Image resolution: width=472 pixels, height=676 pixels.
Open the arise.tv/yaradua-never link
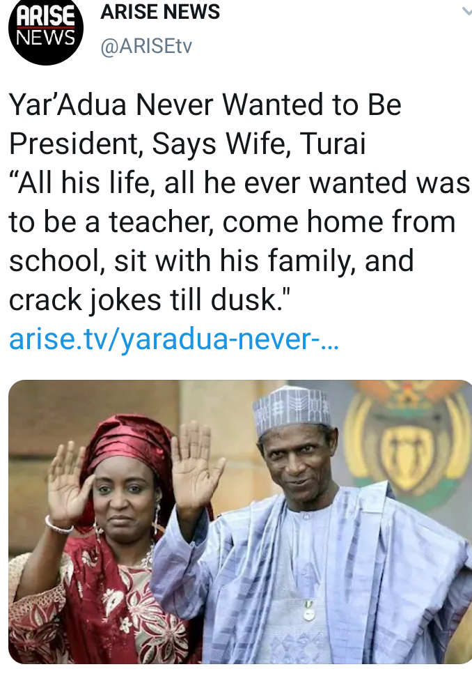(x=173, y=341)
